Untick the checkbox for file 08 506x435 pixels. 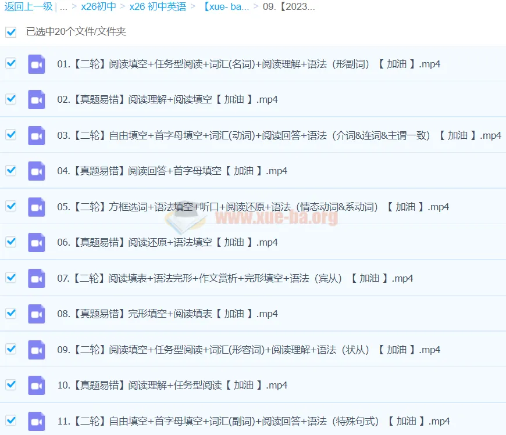point(11,313)
